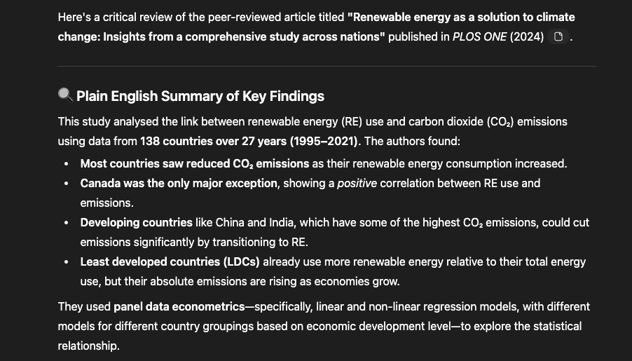Click 'Most countries saw reduced CO₂ emissions' bold text
This screenshot has width=632, height=361.
coord(195,163)
